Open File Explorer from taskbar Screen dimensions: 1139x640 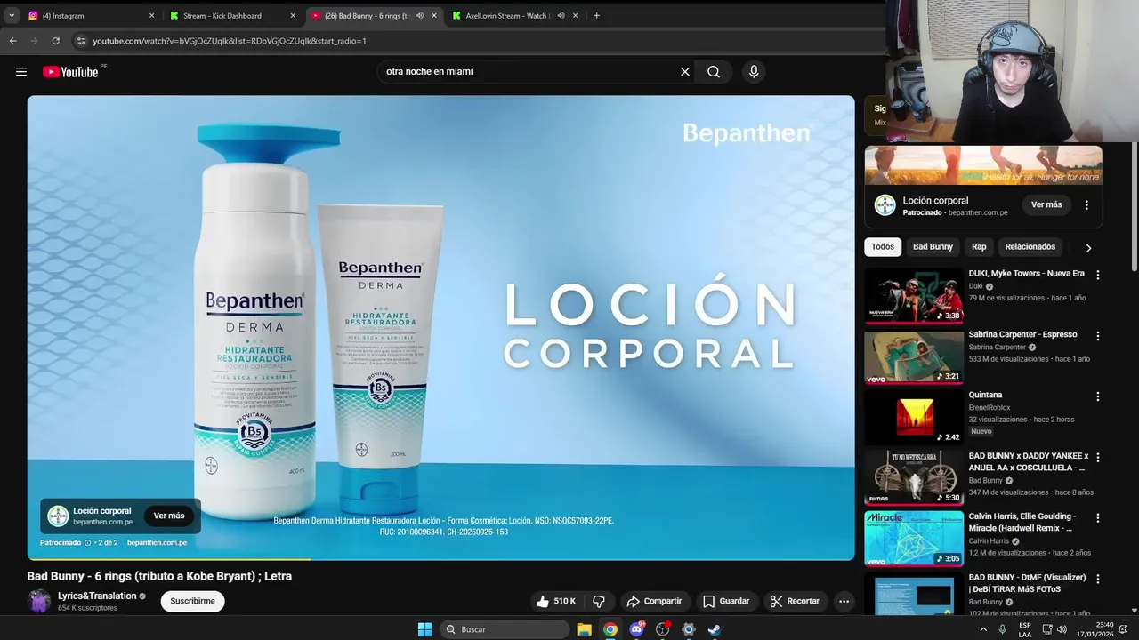pos(584,629)
